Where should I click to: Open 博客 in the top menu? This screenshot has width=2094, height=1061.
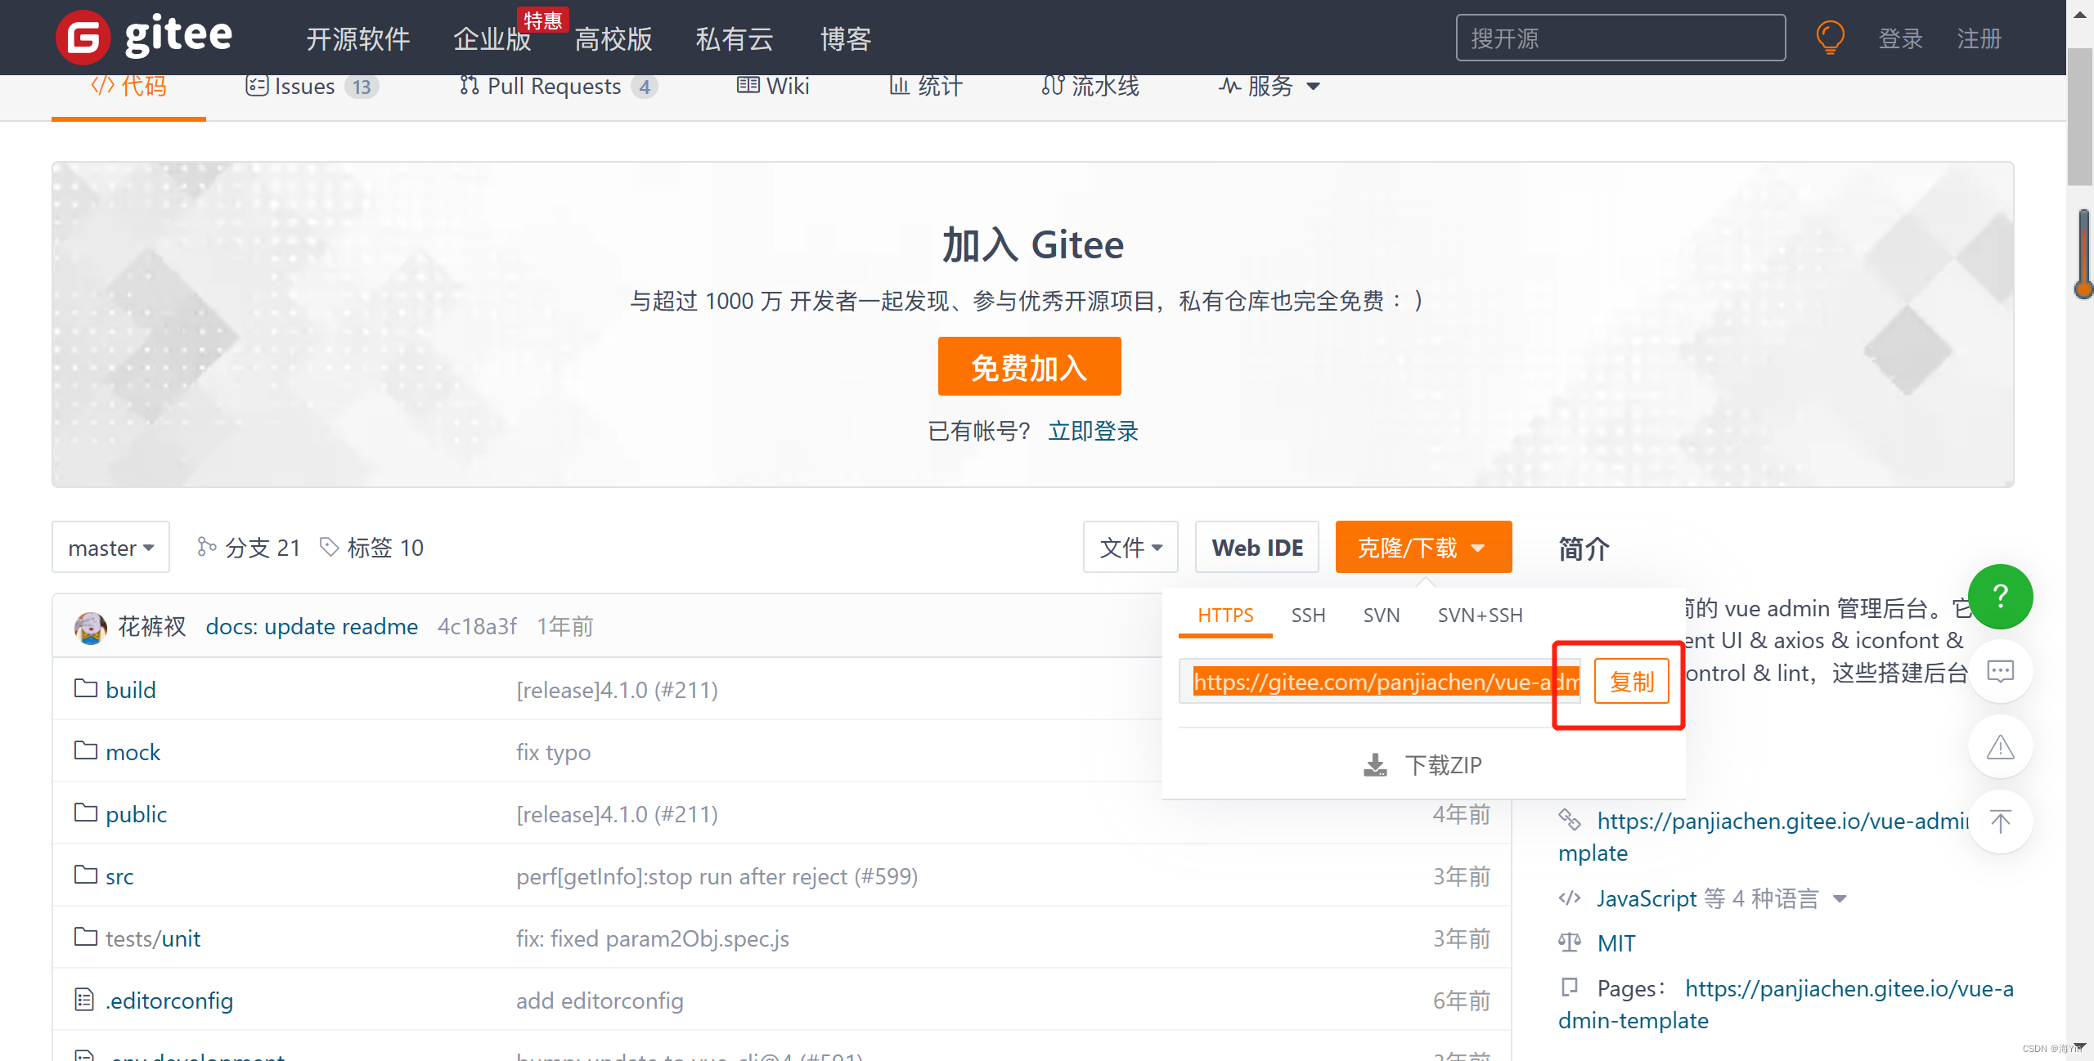point(846,38)
